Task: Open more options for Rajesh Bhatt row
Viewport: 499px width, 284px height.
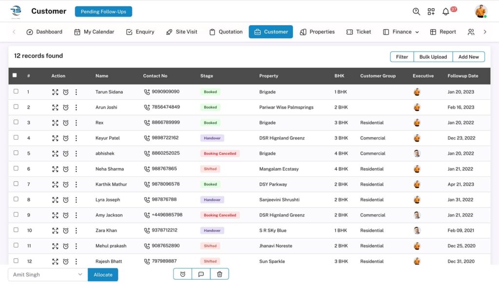Action: (76, 262)
